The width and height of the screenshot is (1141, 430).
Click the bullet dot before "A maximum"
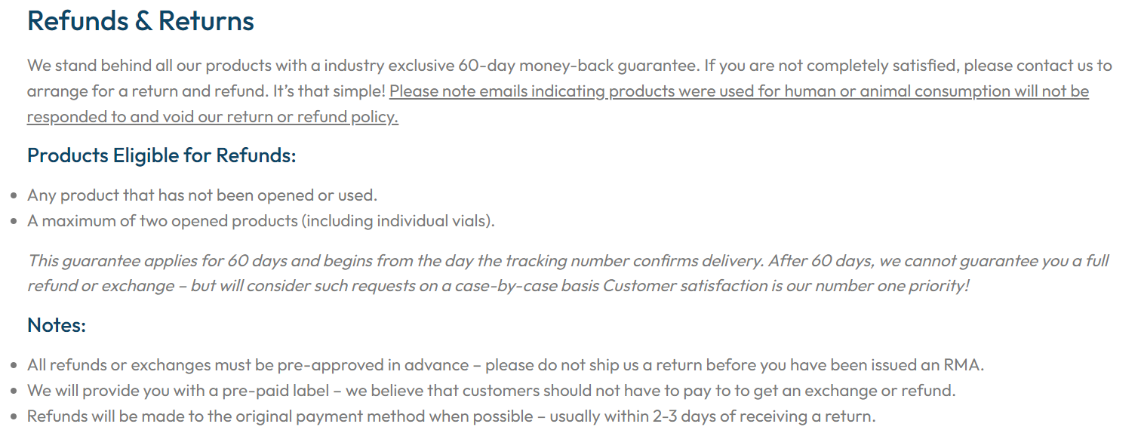pyautogui.click(x=15, y=222)
